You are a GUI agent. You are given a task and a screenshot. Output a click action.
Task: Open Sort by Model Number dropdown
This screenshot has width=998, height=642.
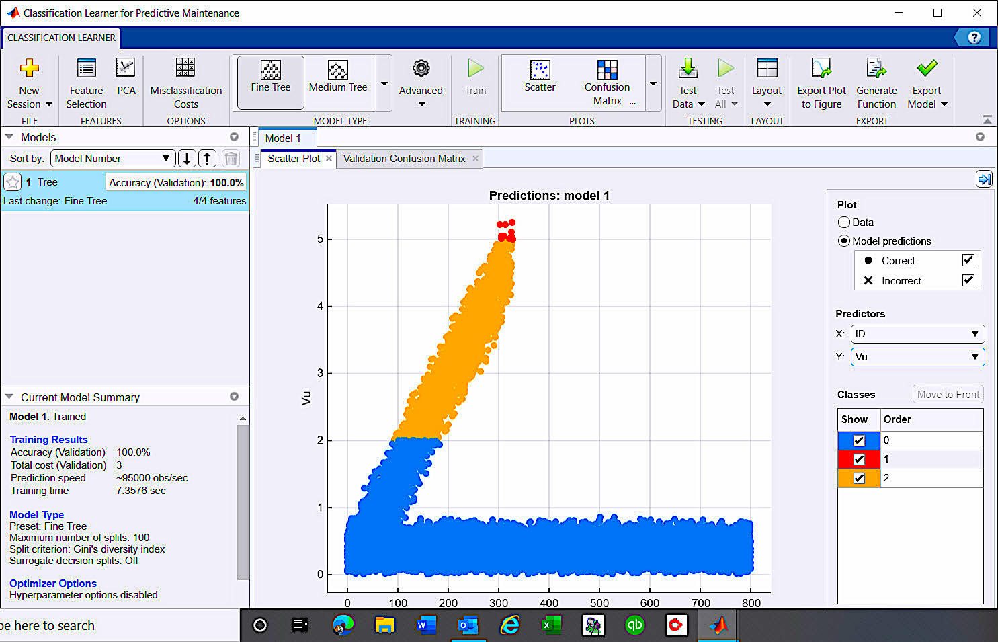[x=113, y=159]
